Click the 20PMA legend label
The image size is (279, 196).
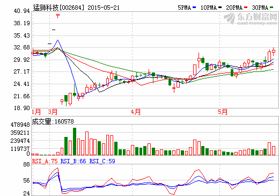point(234,8)
